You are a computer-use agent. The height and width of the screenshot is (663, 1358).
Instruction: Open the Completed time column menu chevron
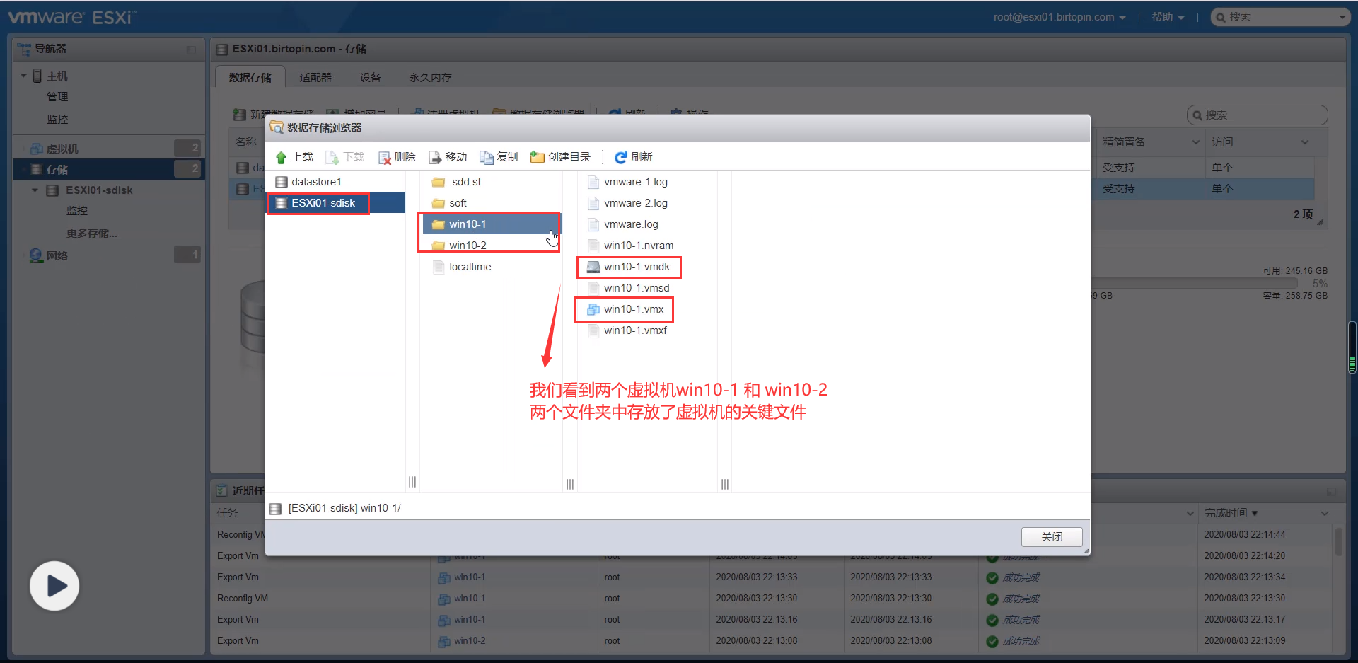(x=1325, y=513)
